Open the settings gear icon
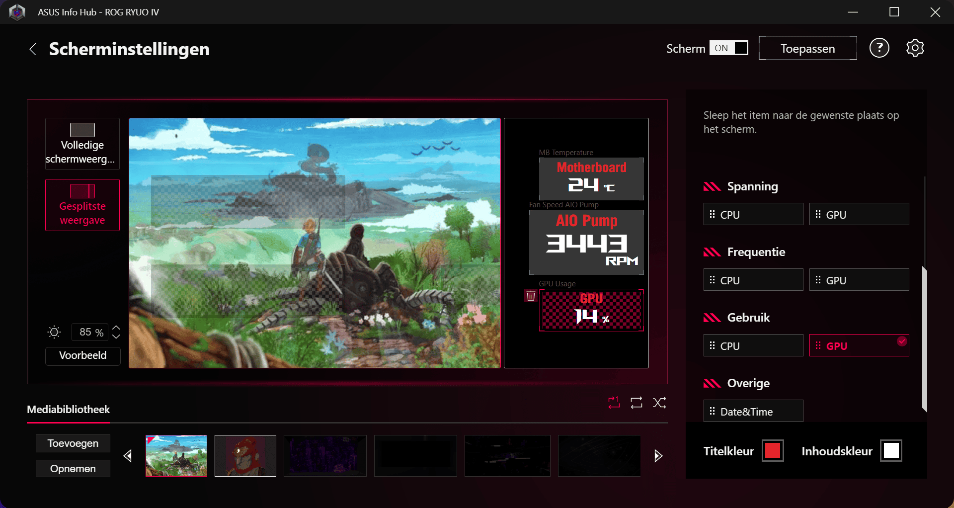Viewport: 954px width, 508px height. point(915,48)
